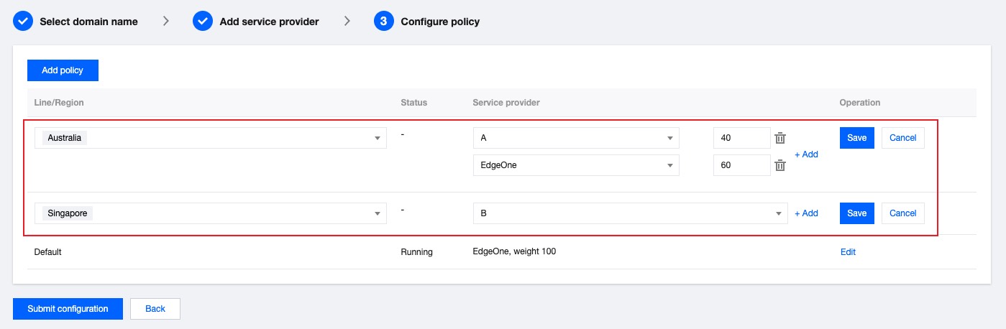Image resolution: width=1006 pixels, height=329 pixels.
Task: Click the Select domain name checkmark icon
Action: click(x=23, y=22)
